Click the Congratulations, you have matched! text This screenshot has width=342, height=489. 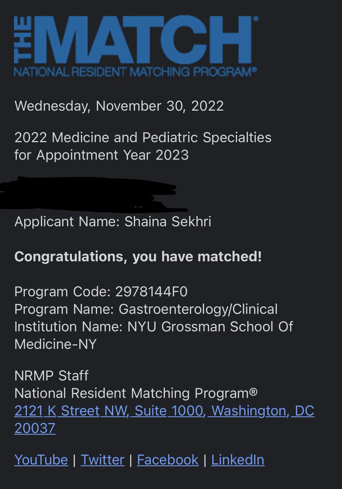click(x=138, y=257)
